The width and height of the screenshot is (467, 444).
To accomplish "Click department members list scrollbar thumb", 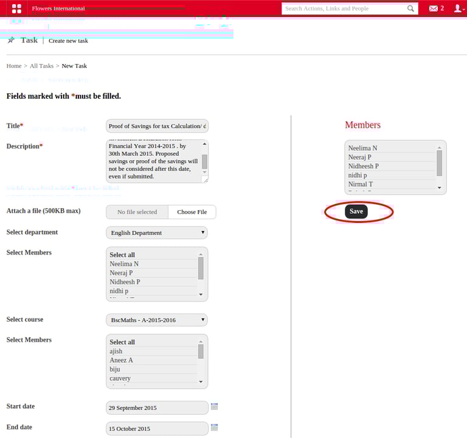I will coord(201,268).
